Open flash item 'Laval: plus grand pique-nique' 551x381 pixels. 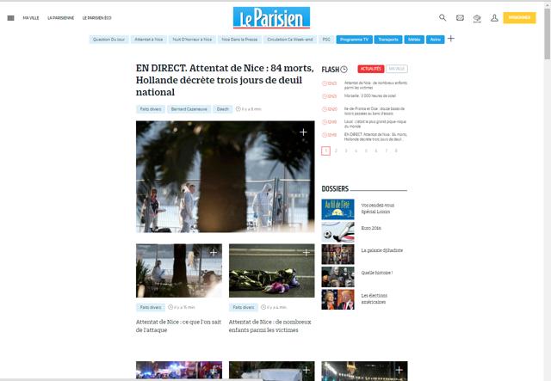375,124
